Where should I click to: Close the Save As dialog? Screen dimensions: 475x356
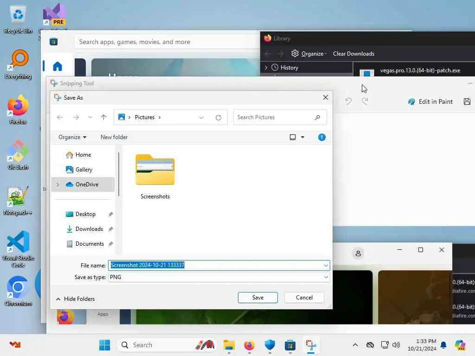click(325, 97)
